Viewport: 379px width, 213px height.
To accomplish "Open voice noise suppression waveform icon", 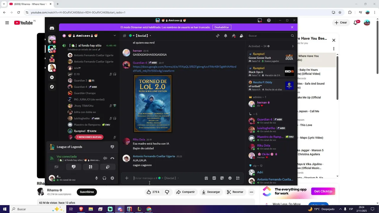I will [105, 158].
